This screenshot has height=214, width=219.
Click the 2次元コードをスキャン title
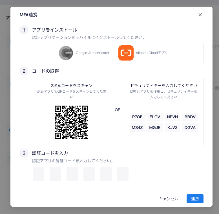click(72, 86)
